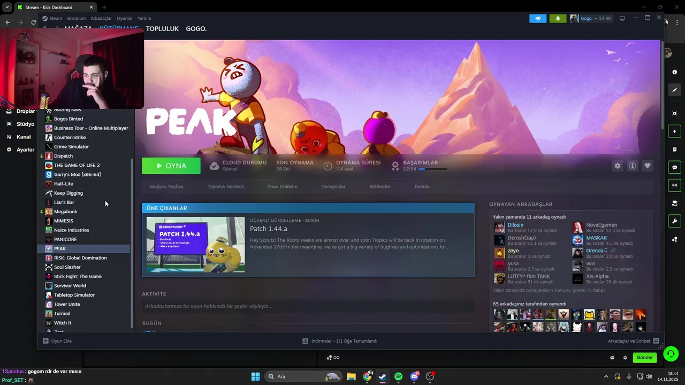Image resolution: width=685 pixels, height=385 pixels.
Task: Select Half-Life in library list
Action: (63, 184)
